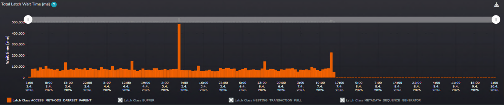This screenshot has width=504, height=105.
Task: Click the 0:00 8.4. 2026 axis label
Action: click(359, 86)
